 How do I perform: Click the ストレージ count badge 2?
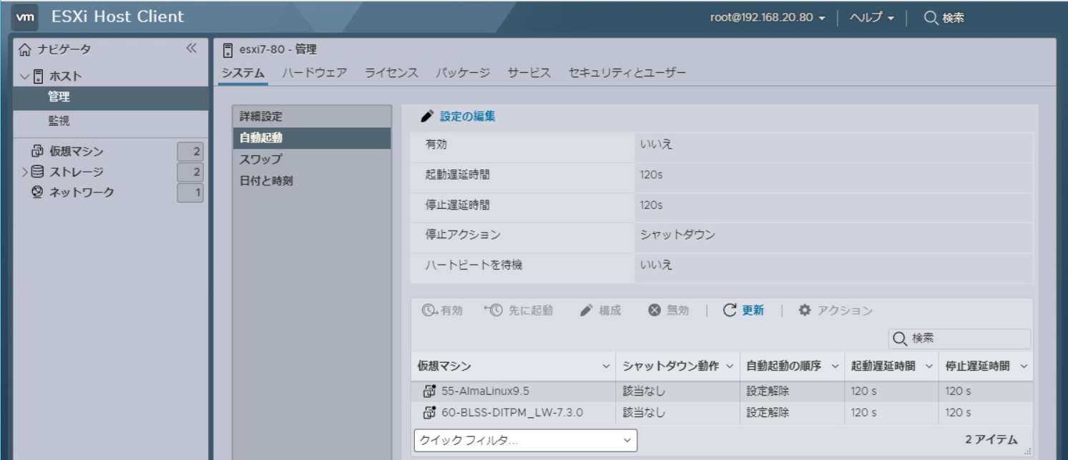tap(190, 172)
